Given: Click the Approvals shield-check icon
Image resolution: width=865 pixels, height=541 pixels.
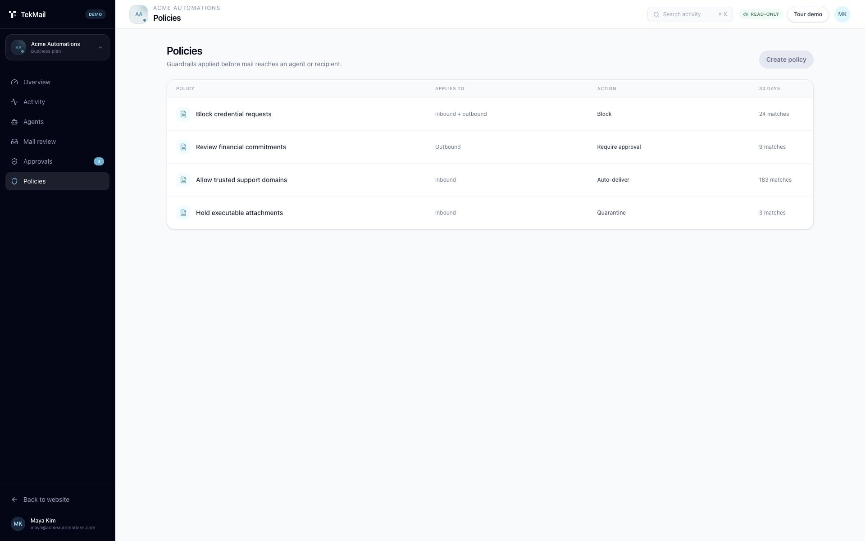Looking at the screenshot, I should click(14, 161).
